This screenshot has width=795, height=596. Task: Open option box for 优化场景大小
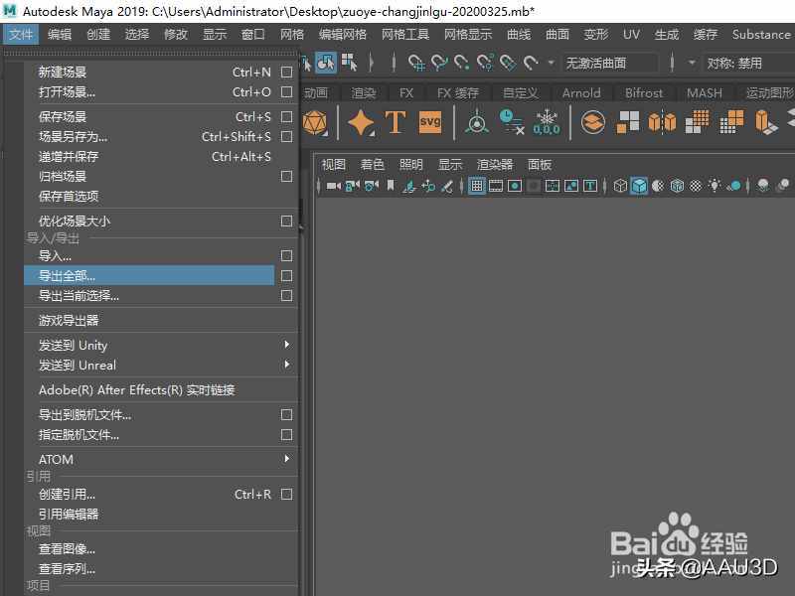pos(286,221)
